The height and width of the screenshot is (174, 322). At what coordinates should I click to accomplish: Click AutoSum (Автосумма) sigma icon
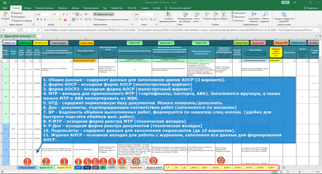(x=233, y=13)
